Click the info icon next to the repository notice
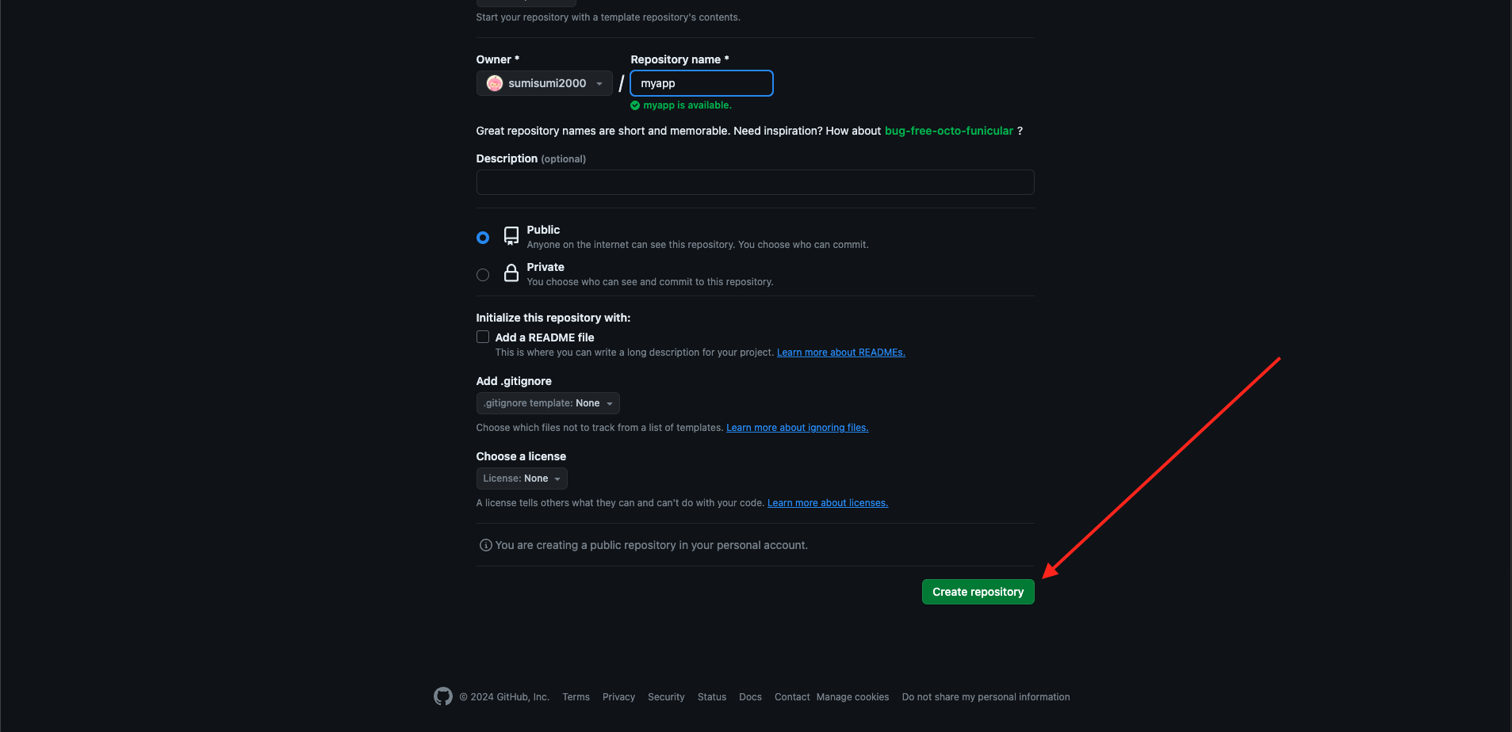Viewport: 1512px width, 732px height. pyautogui.click(x=484, y=545)
